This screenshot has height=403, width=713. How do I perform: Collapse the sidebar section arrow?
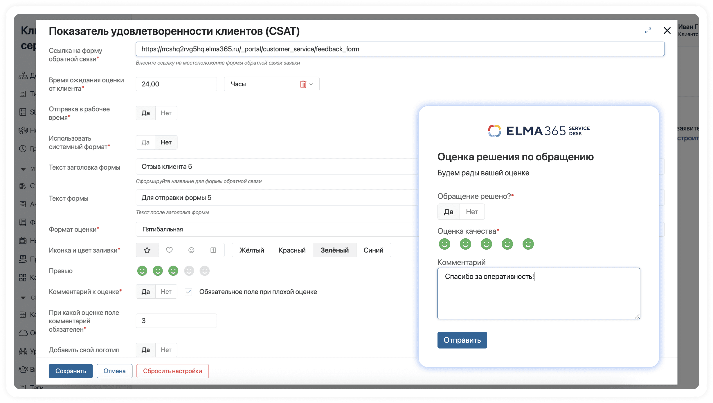pos(23,169)
